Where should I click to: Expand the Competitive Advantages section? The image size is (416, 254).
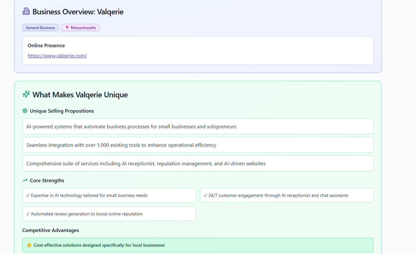coord(50,230)
